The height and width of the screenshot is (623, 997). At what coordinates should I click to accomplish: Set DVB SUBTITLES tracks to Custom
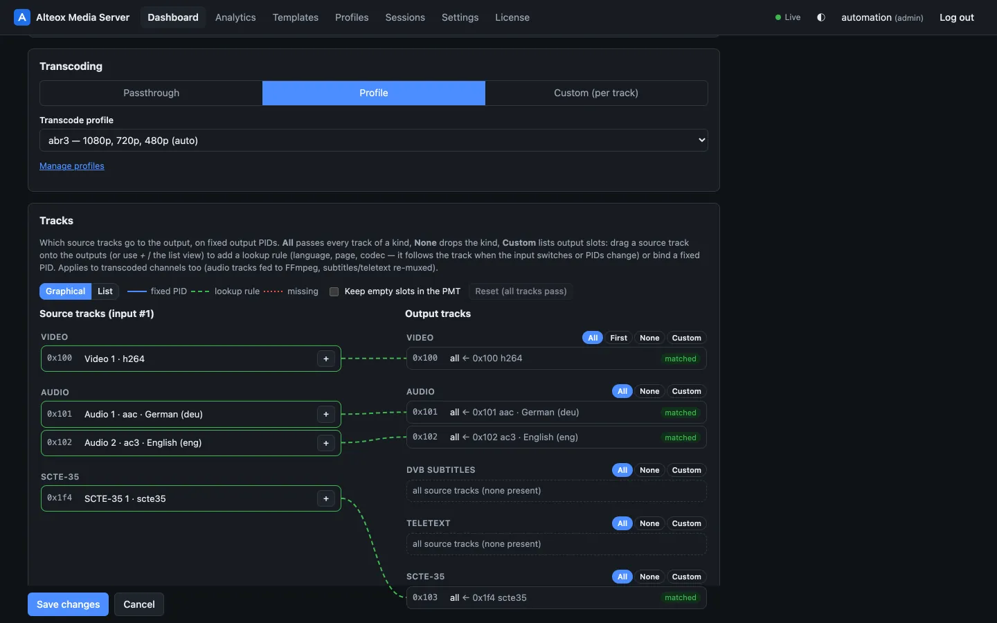click(687, 470)
